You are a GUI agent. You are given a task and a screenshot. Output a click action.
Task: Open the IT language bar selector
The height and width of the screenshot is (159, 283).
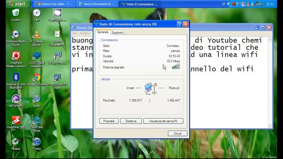pos(224,4)
